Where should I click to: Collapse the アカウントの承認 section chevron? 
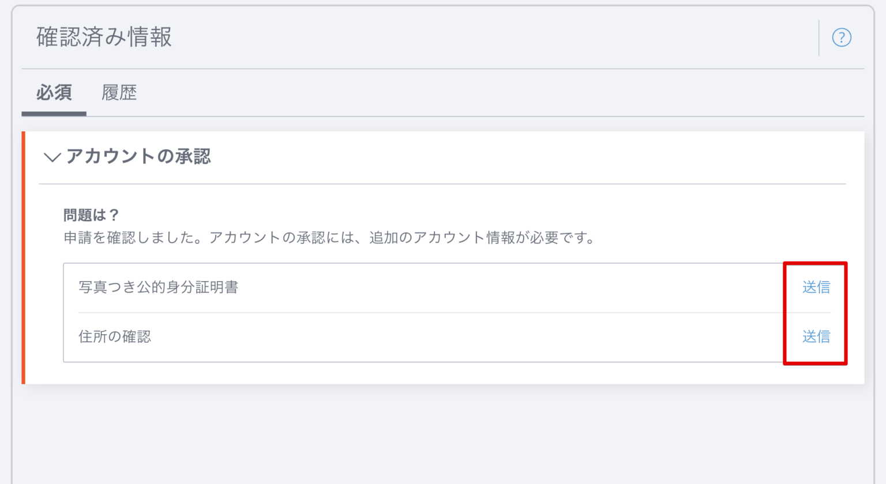point(52,157)
